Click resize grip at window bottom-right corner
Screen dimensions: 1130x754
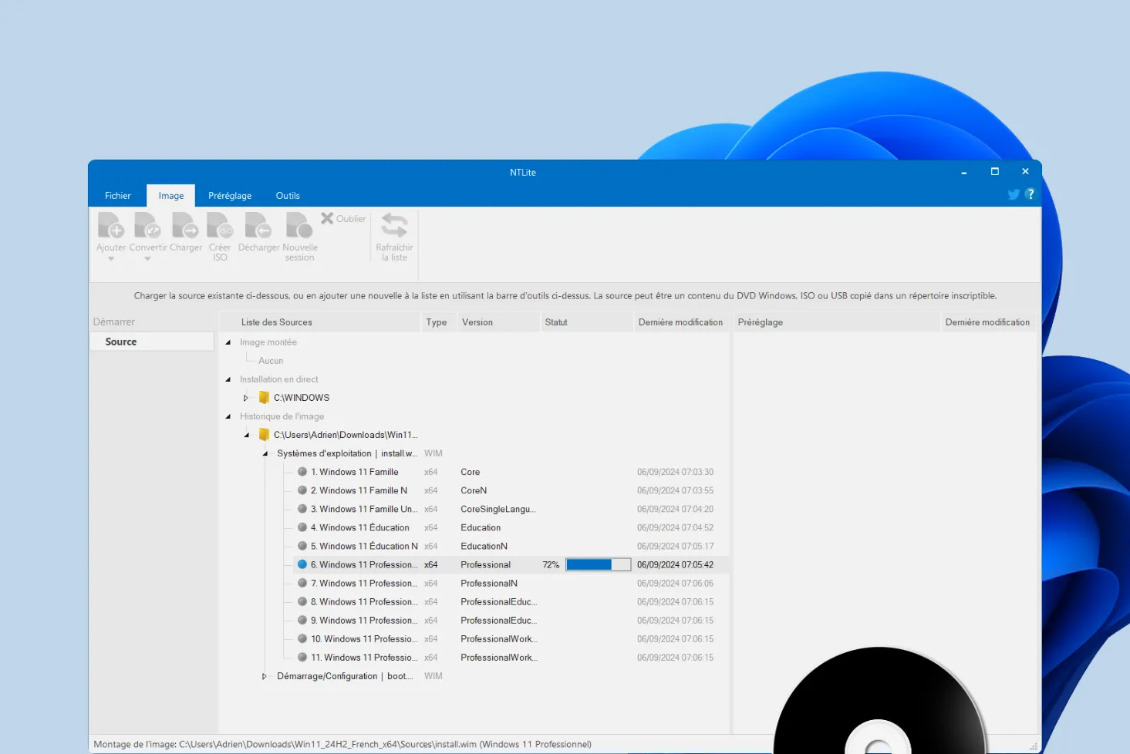coord(1034,747)
